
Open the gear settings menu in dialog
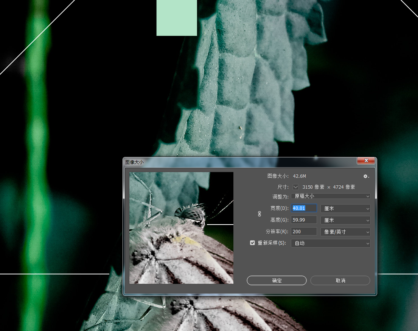366,176
